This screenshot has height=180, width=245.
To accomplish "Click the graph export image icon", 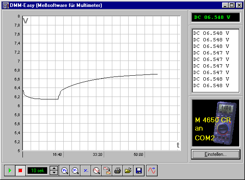I will click(107, 170).
